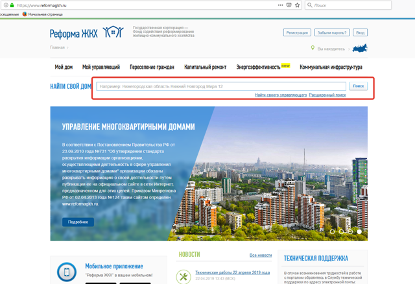Click the Регистрация button
This screenshot has height=284, width=415.
click(x=297, y=32)
